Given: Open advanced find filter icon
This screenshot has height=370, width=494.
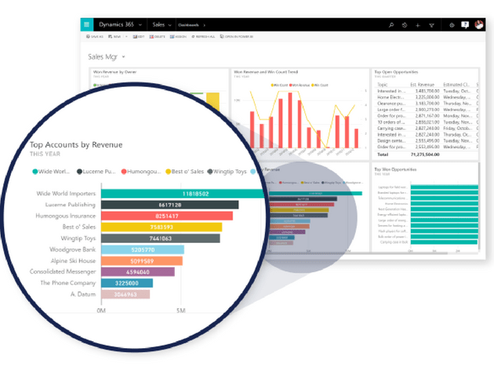Looking at the screenshot, I should 431,25.
